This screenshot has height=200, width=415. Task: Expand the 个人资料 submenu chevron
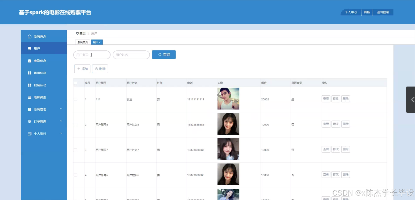pos(61,133)
